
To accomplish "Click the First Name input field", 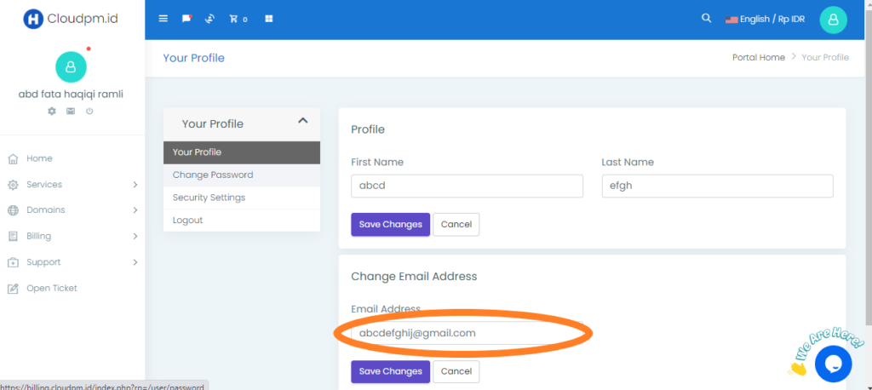I will click(x=468, y=186).
